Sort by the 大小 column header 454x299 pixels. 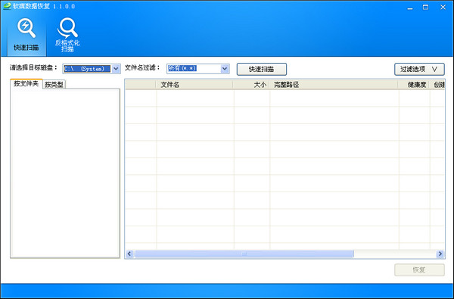252,85
